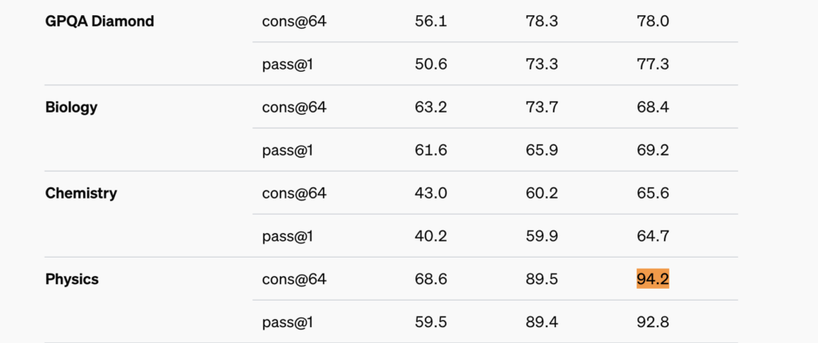Select the 56.1 score cell
The image size is (818, 343).
(x=431, y=22)
